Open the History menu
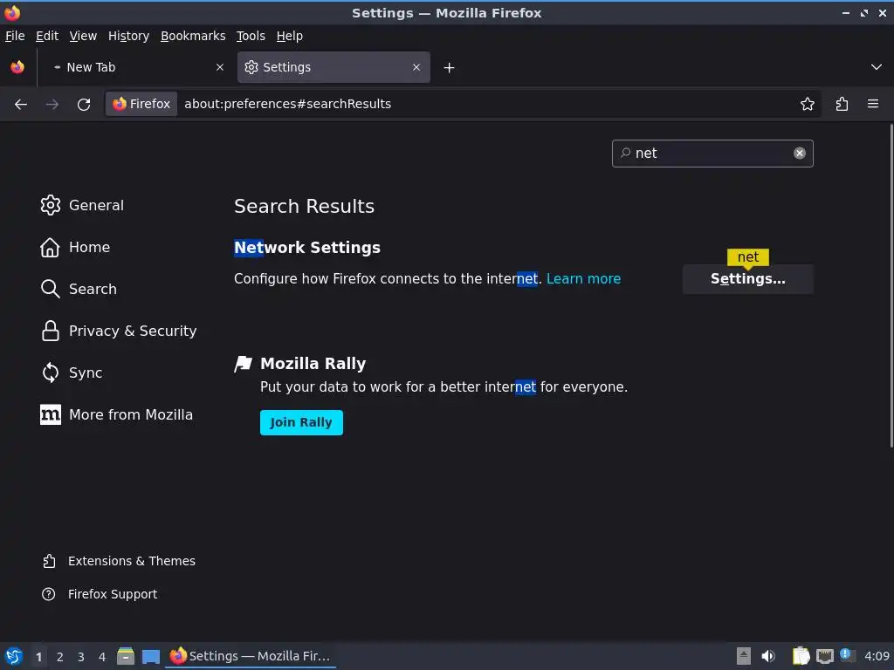 click(128, 36)
